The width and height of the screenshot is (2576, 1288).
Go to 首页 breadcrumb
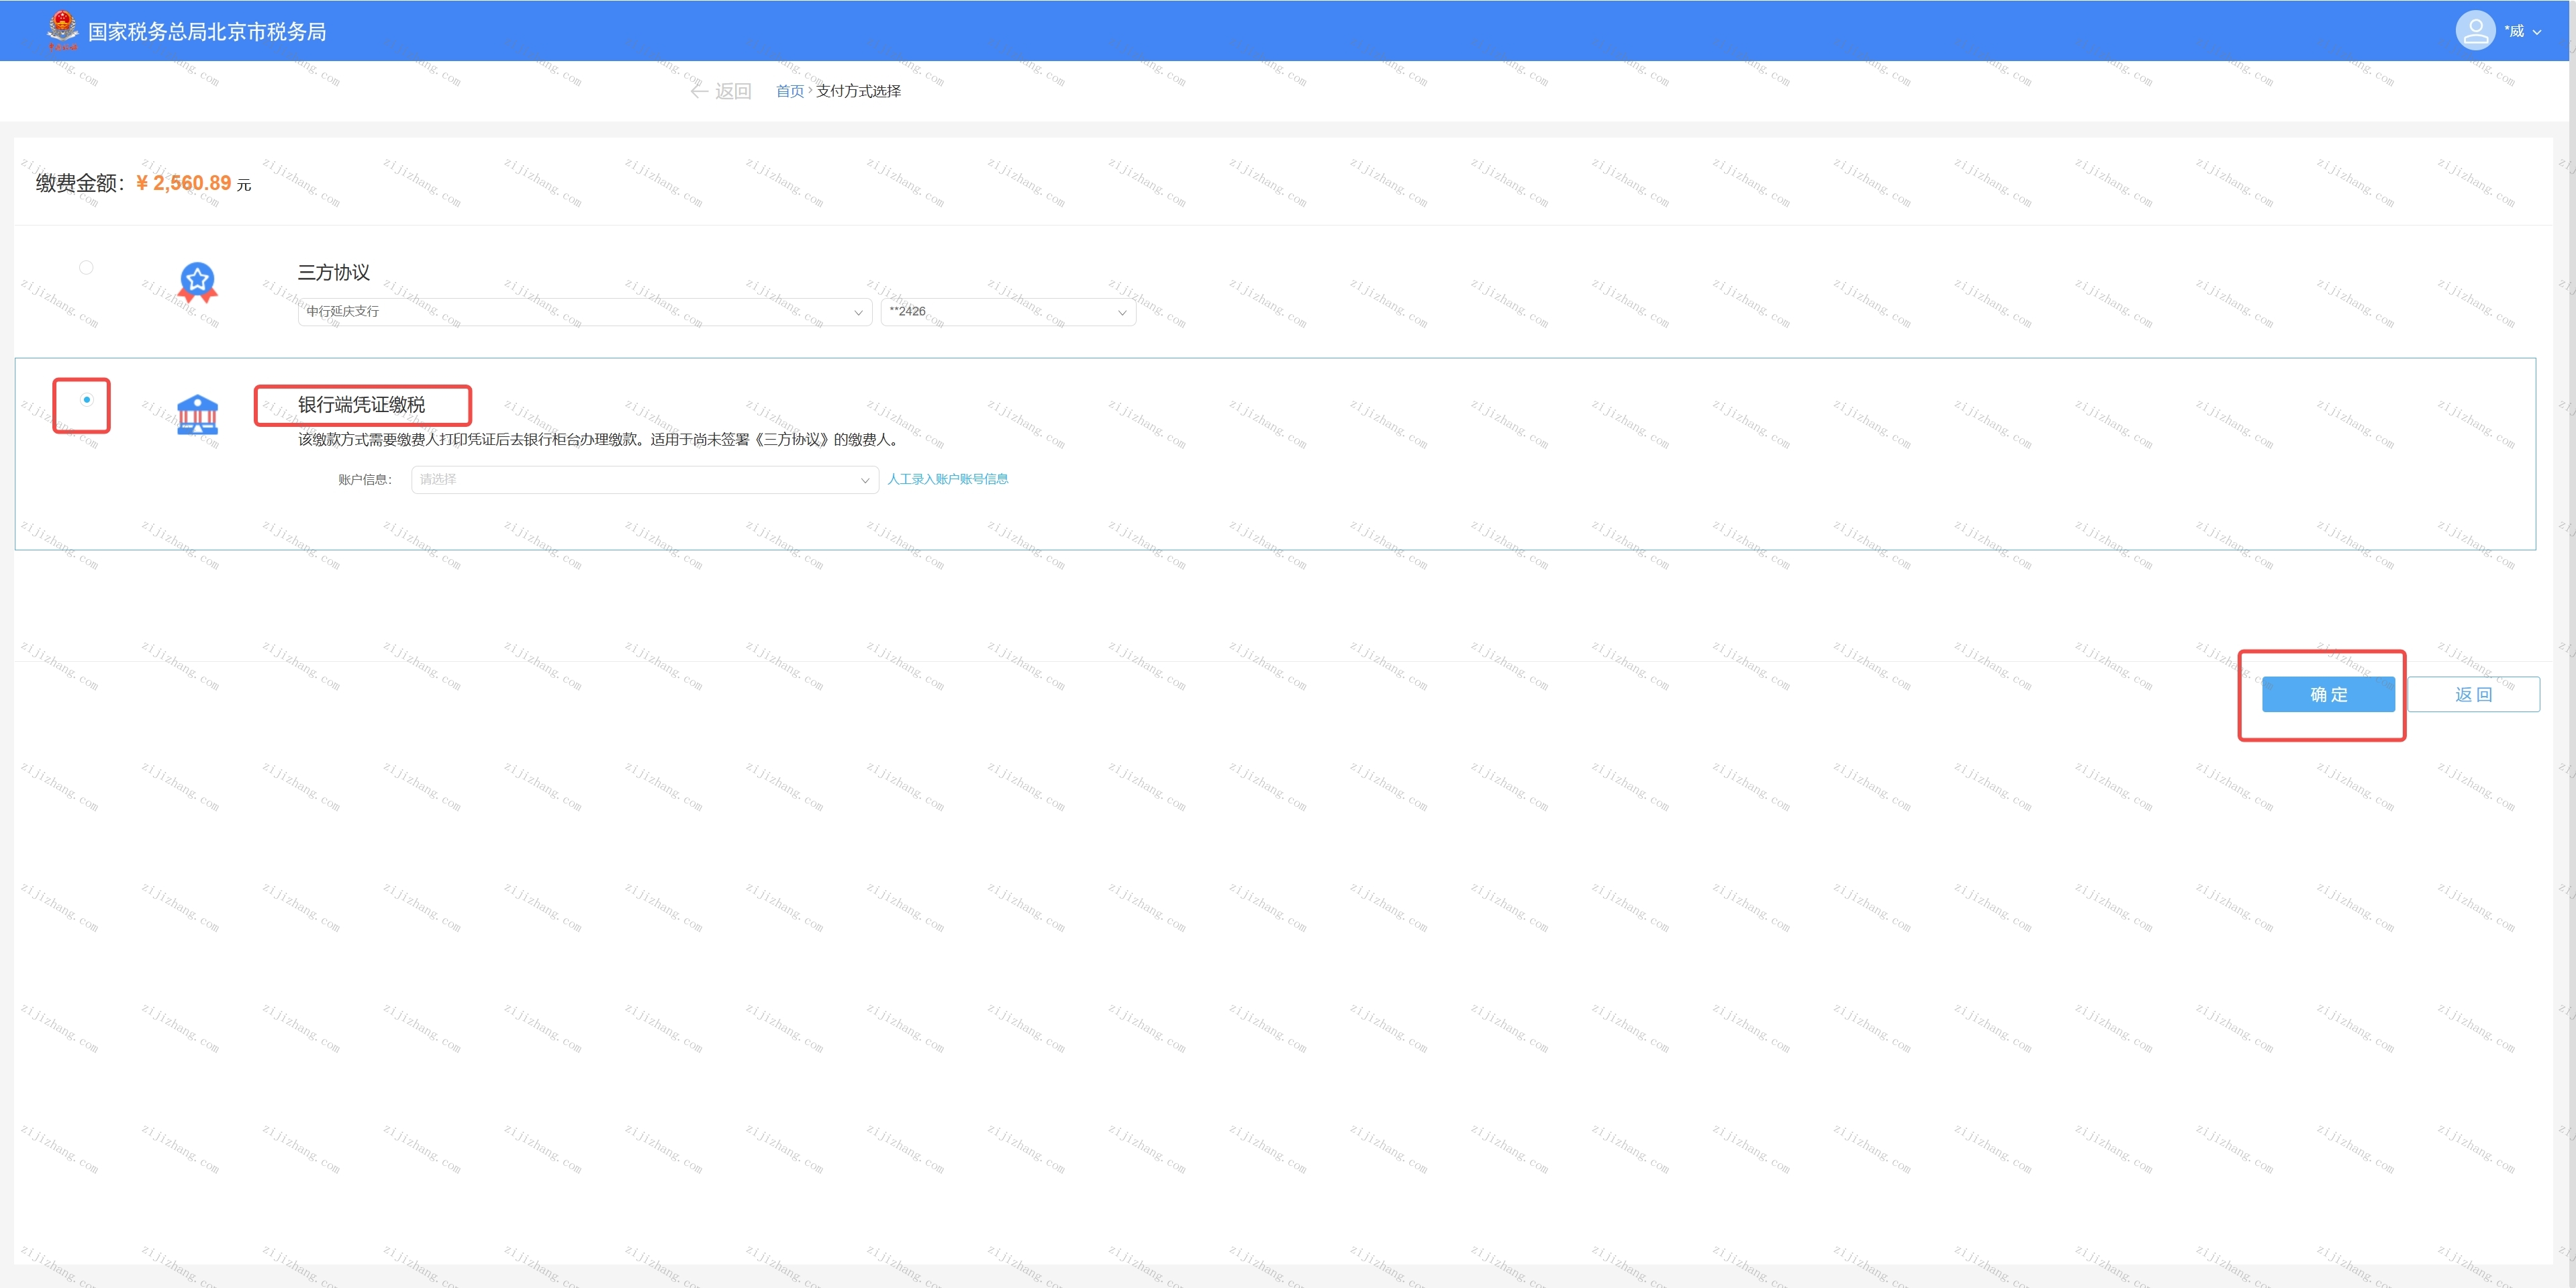point(789,91)
